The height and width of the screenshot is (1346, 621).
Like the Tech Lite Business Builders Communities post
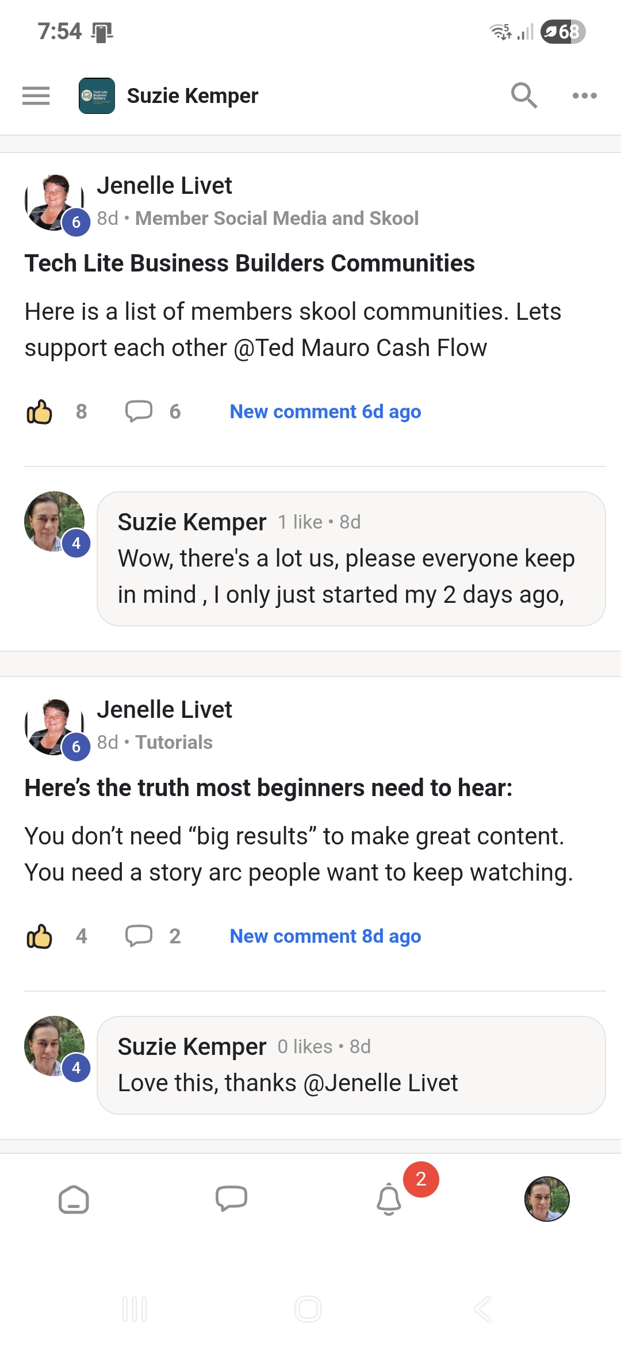(x=40, y=412)
